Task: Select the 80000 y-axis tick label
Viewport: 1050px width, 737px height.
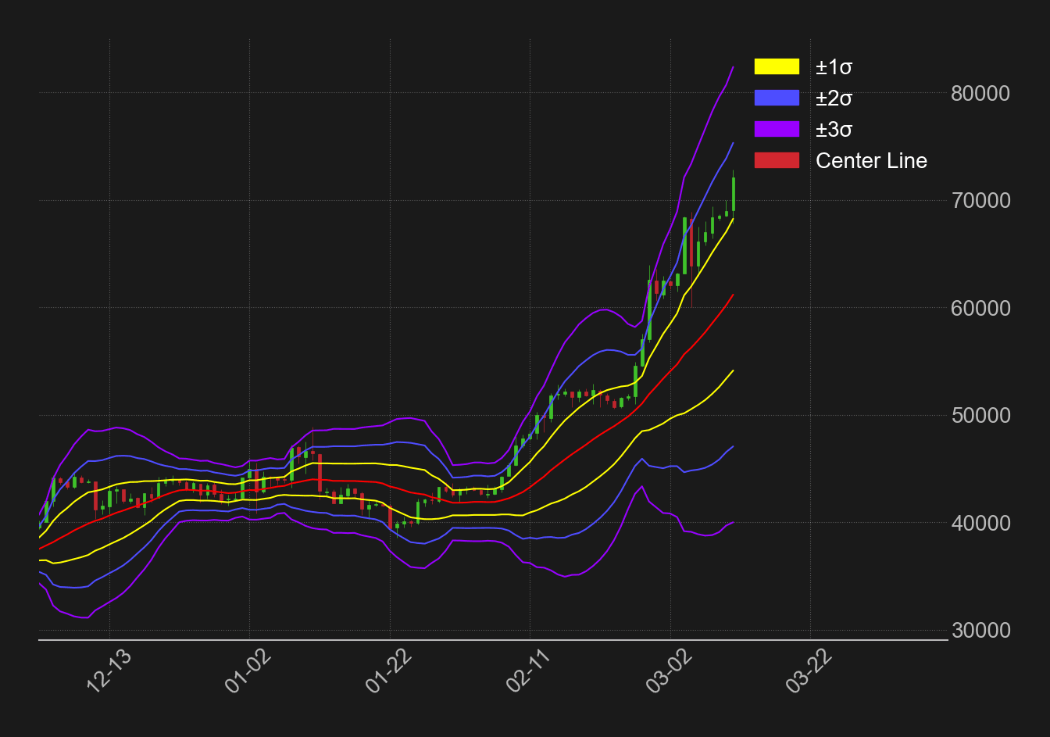Action: tap(980, 94)
